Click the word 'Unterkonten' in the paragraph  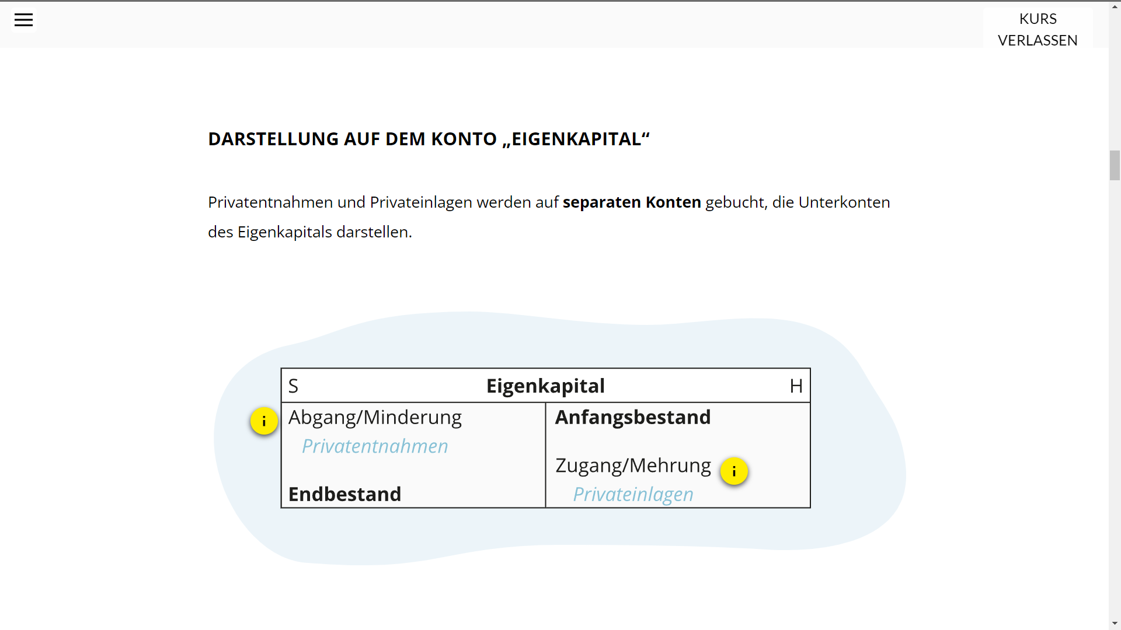click(844, 202)
